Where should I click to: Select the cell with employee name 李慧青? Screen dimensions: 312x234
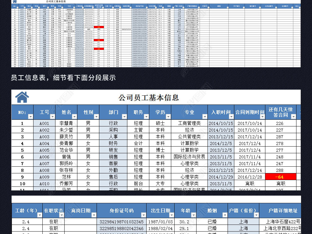click(66, 123)
